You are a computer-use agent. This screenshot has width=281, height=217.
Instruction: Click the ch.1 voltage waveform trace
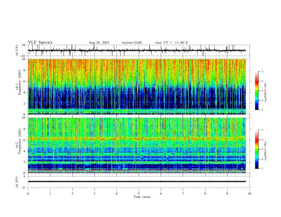[x=137, y=50]
